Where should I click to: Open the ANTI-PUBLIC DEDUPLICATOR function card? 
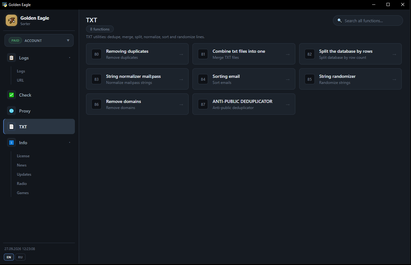click(x=244, y=104)
